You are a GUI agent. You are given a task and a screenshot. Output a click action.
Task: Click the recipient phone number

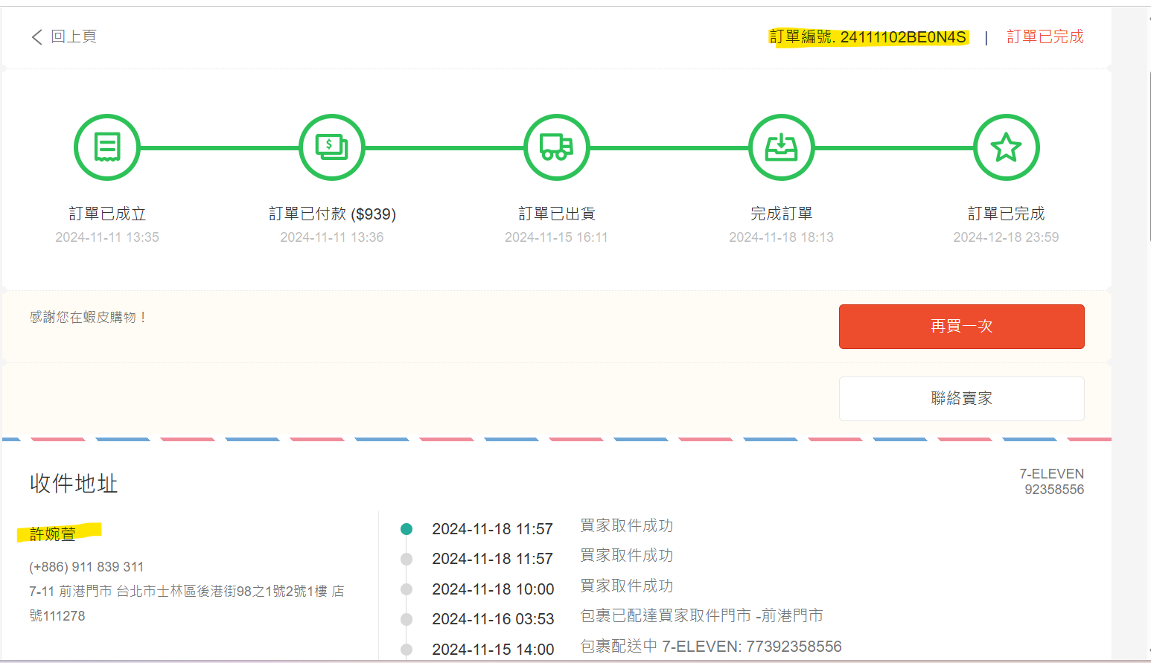coord(86,567)
